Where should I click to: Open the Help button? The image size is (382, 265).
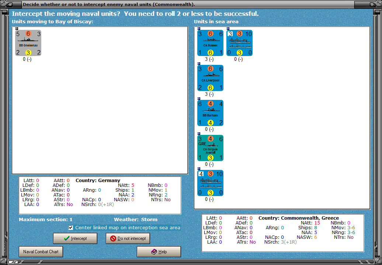click(x=159, y=252)
